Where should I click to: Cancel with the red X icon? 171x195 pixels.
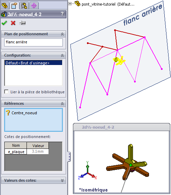(x=13, y=23)
